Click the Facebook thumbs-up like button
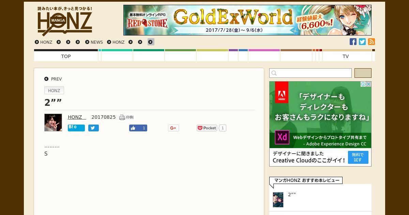 (x=138, y=128)
